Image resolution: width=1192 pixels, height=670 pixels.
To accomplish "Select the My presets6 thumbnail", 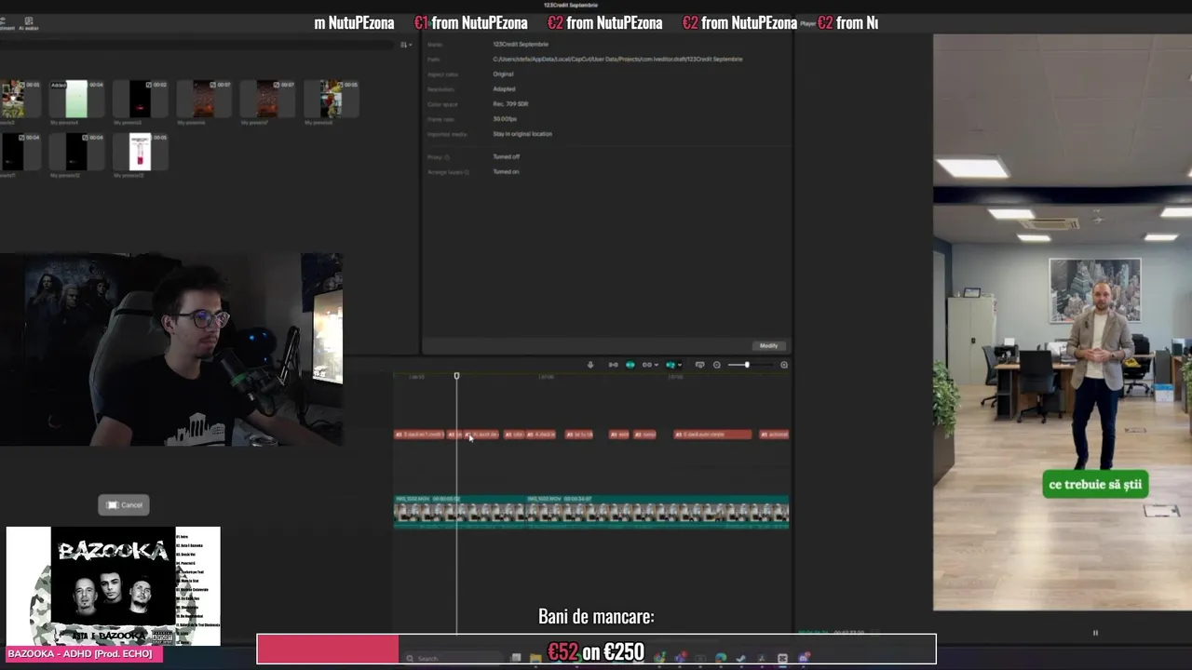I will [204, 99].
